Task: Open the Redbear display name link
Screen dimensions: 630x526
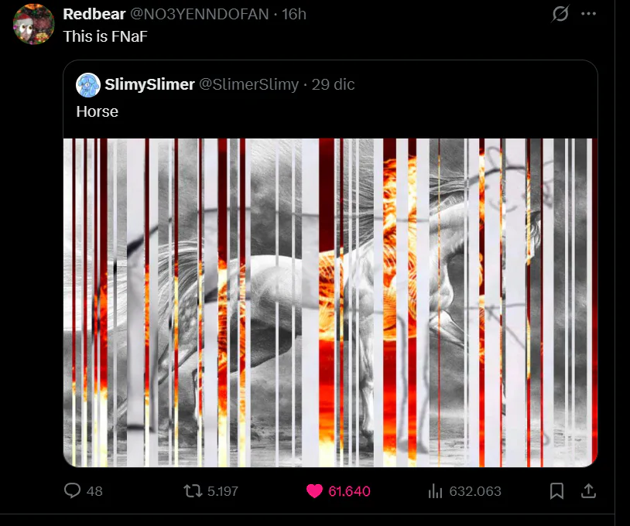Action: coord(94,14)
